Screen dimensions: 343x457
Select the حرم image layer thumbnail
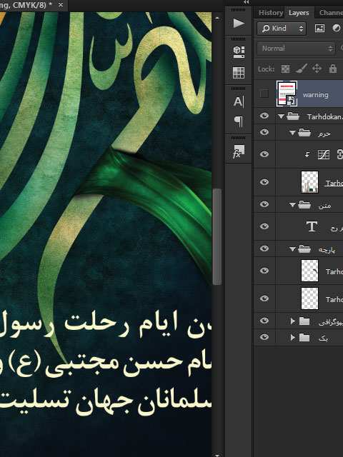point(309,182)
